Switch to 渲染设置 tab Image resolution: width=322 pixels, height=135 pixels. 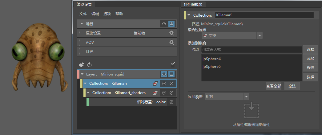click(84, 4)
